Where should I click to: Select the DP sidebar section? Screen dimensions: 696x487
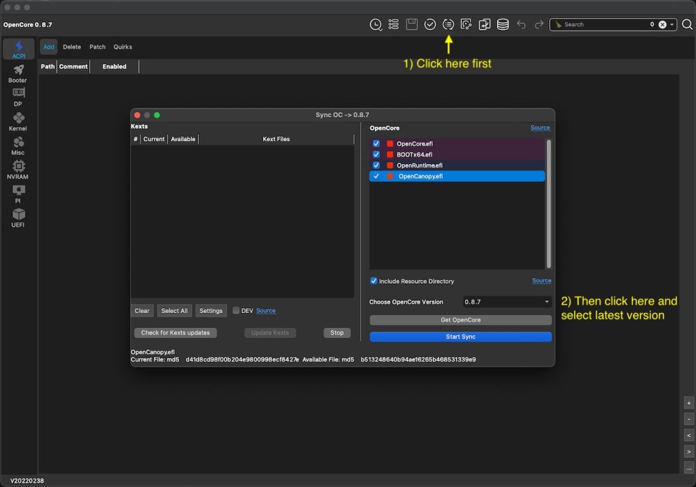pyautogui.click(x=18, y=97)
